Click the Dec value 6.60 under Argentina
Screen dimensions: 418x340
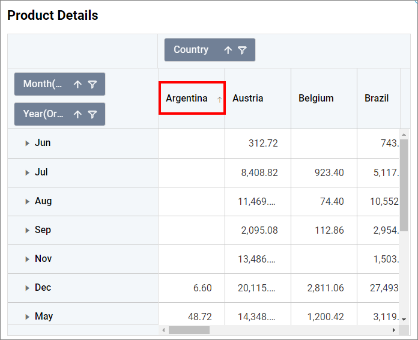tap(202, 288)
